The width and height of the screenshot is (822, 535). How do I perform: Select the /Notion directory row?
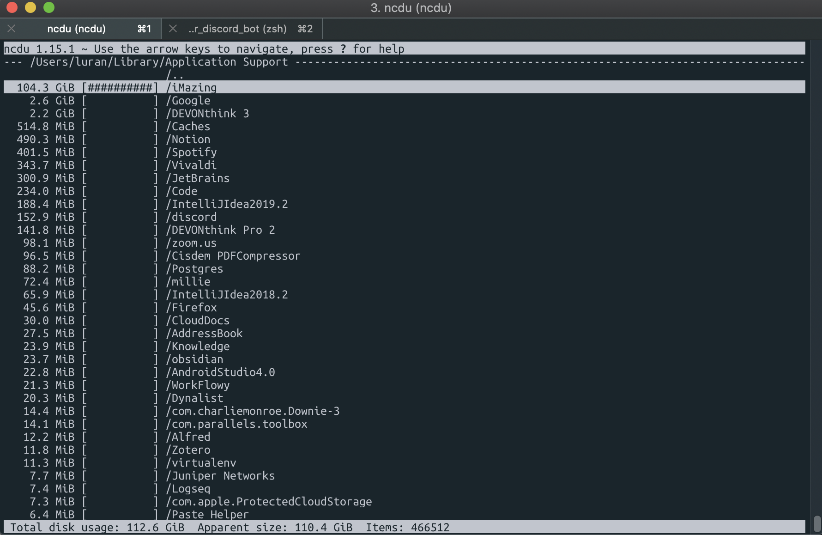pos(405,139)
